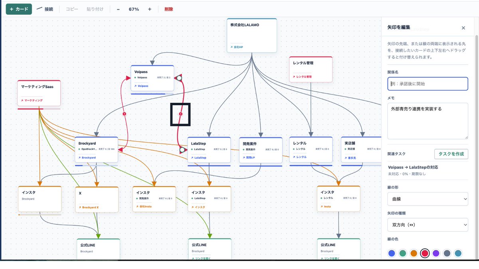Open the LalaStep link on LalaStep card
The height and width of the screenshot is (269, 479).
click(198, 157)
